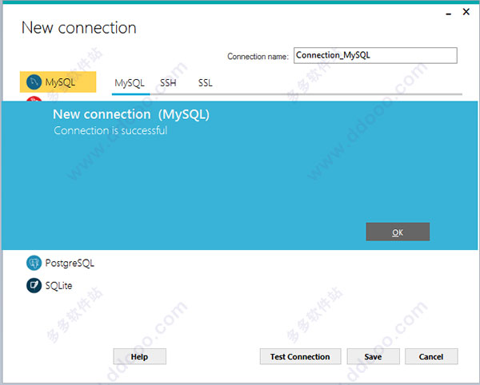The height and width of the screenshot is (385, 480).
Task: Select MySQL in the database type list
Action: pyautogui.click(x=58, y=82)
